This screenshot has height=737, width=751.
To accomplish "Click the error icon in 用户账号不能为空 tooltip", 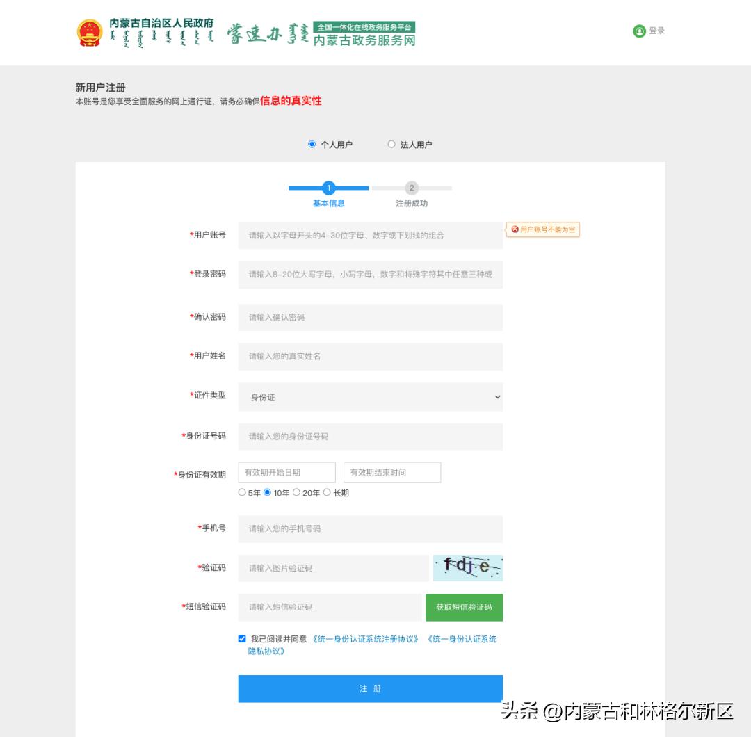I will [x=517, y=229].
